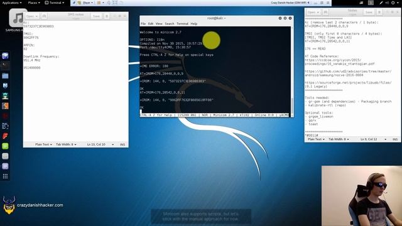Click the AT+CRSM=176,28542,0,0,11 terminal line

point(162,92)
